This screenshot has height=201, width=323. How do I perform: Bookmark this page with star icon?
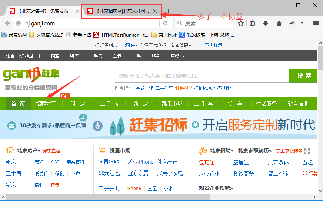click(x=241, y=23)
